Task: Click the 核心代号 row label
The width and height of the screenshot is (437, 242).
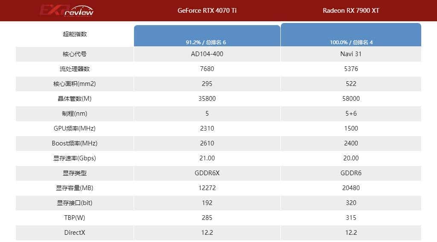Action: [75, 54]
